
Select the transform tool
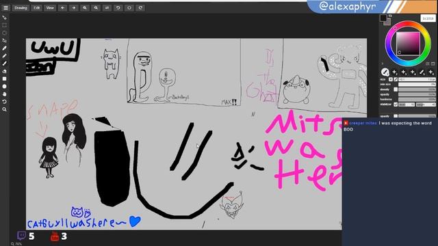click(5, 40)
